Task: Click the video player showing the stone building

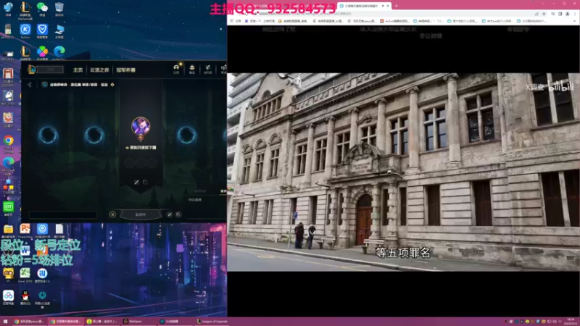Action: 403,172
